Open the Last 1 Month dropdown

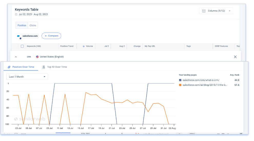click(x=27, y=77)
